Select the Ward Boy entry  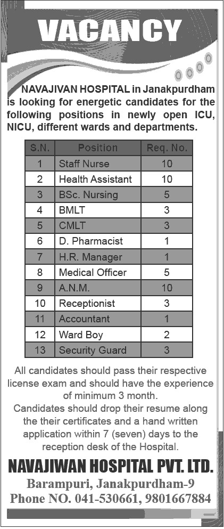pos(109,335)
